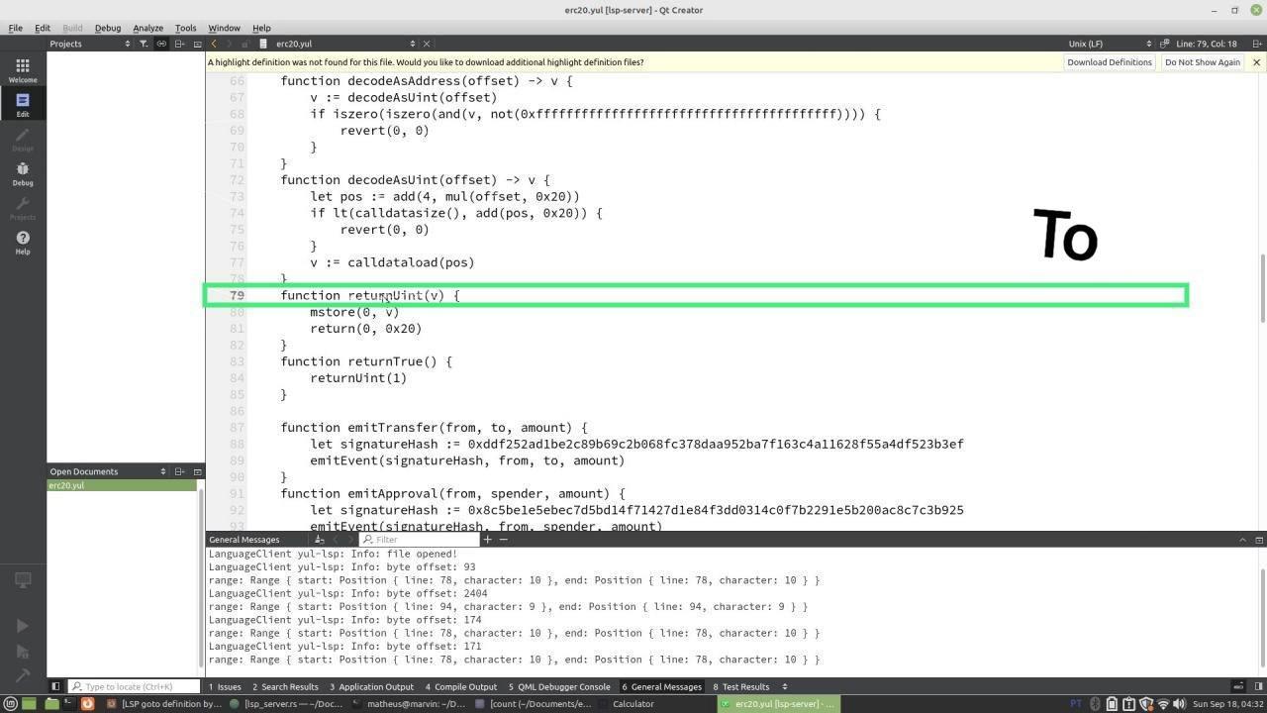The width and height of the screenshot is (1267, 713).
Task: Open the Analyze menu
Action: click(147, 28)
